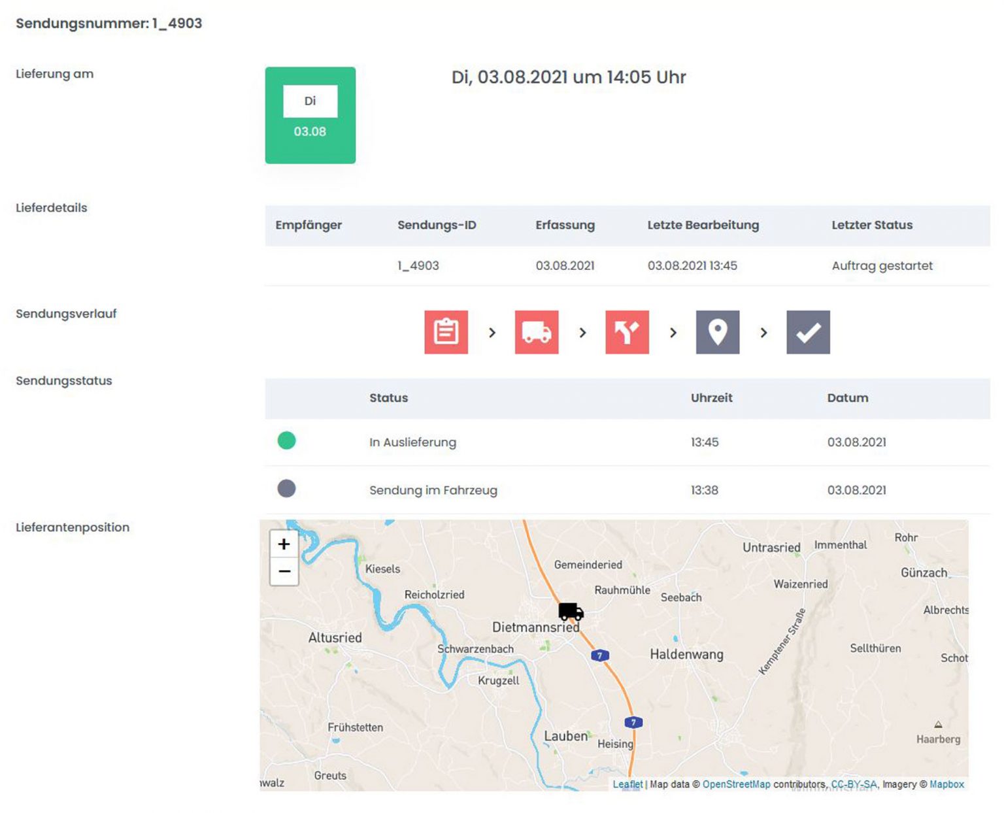Open the CC-BY-SA license link
Screen dimensions: 1004x813
pos(854,784)
